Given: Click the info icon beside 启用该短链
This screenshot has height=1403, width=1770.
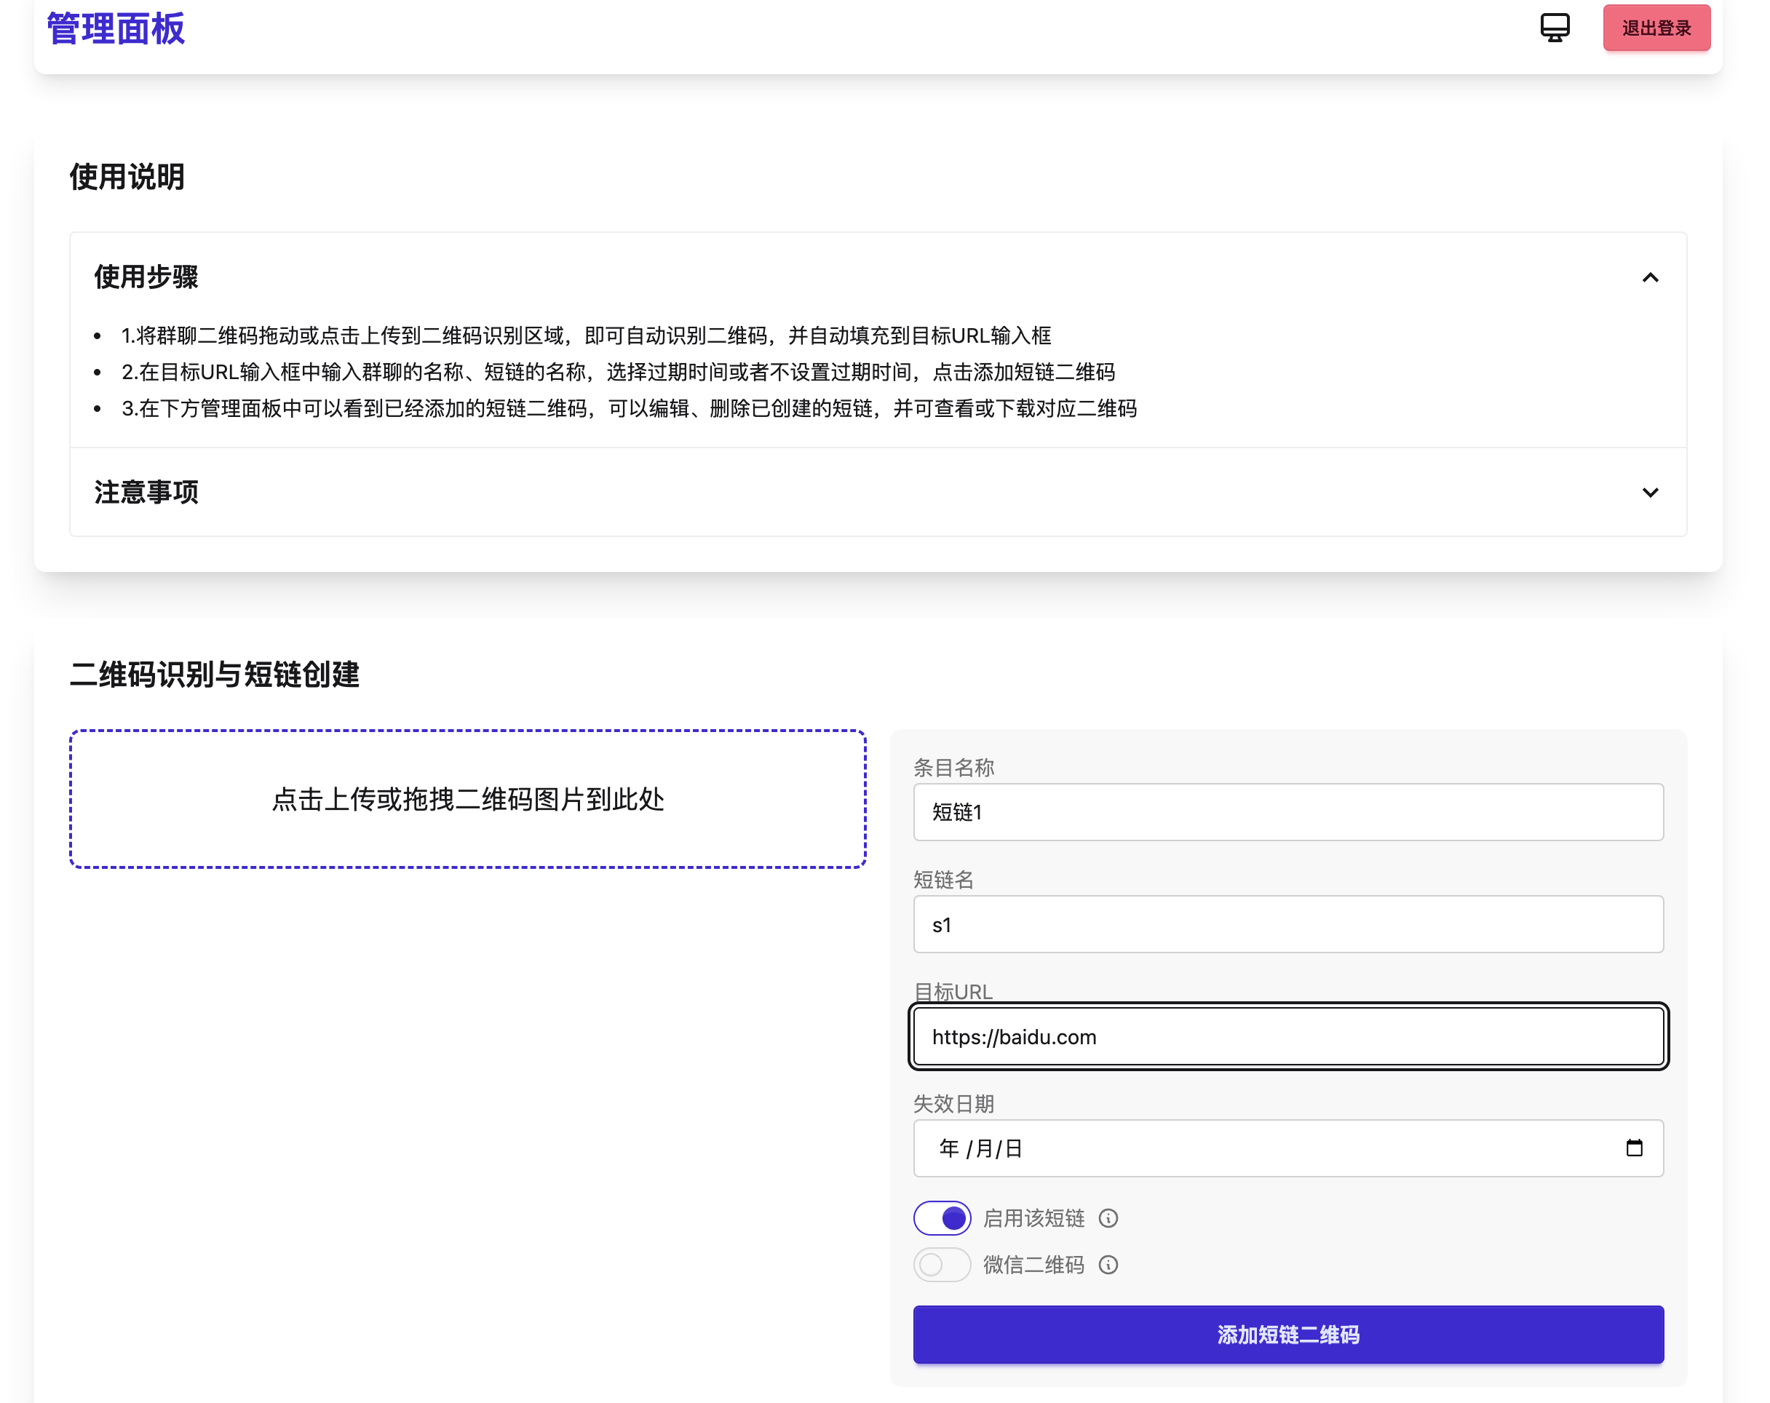Looking at the screenshot, I should pyautogui.click(x=1108, y=1218).
